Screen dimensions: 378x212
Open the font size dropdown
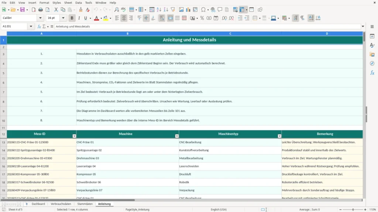coord(63,18)
